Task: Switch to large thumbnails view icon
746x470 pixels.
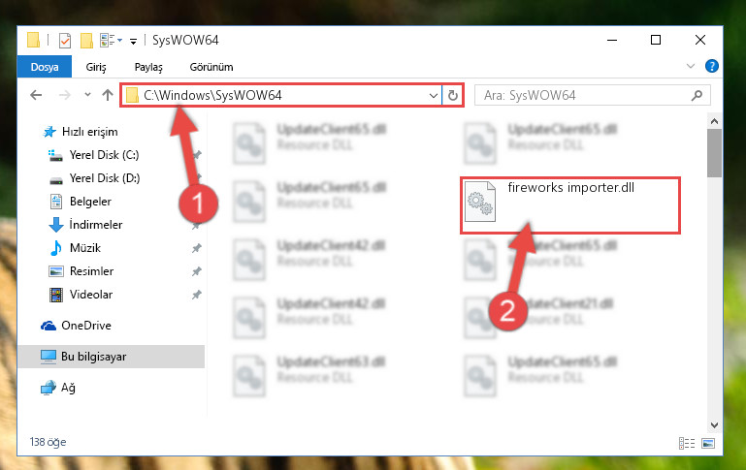Action: tap(708, 444)
